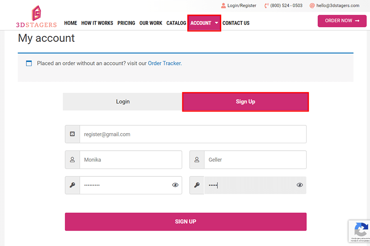Toggle confirm password visibility eye icon

point(300,185)
